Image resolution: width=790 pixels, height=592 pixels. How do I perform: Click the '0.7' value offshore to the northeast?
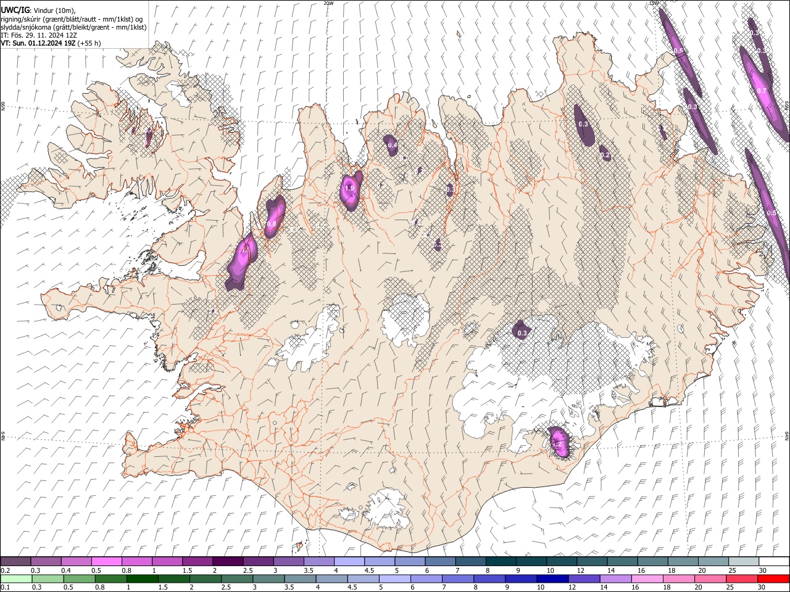point(762,91)
